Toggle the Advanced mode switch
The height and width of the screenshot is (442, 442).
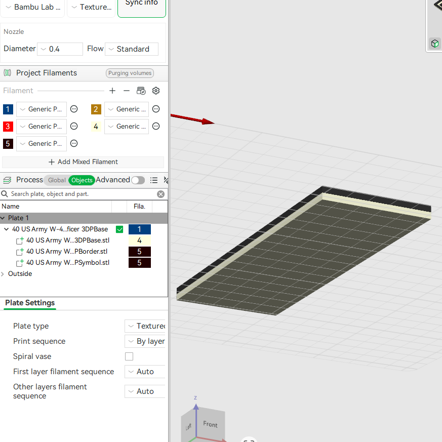click(x=138, y=180)
